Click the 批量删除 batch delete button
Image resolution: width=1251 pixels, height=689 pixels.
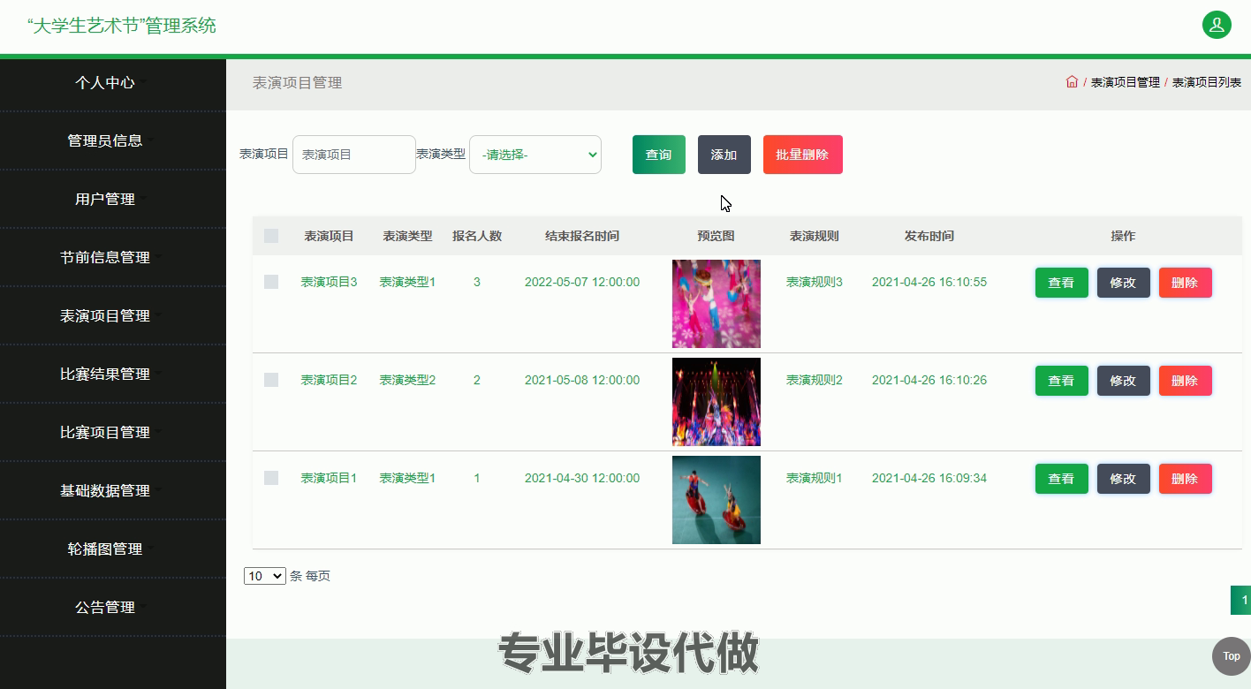coord(803,155)
